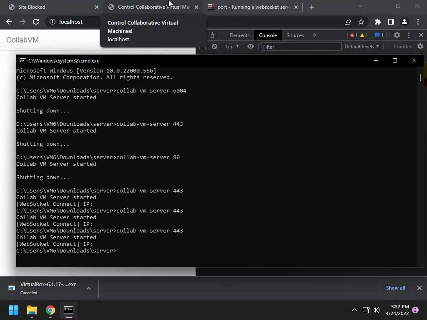The height and width of the screenshot is (320, 427).
Task: Select the Console DevTools tab
Action: (x=268, y=35)
